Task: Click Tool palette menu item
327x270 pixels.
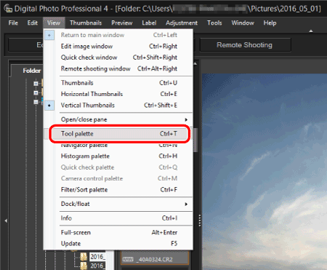Action: point(118,134)
